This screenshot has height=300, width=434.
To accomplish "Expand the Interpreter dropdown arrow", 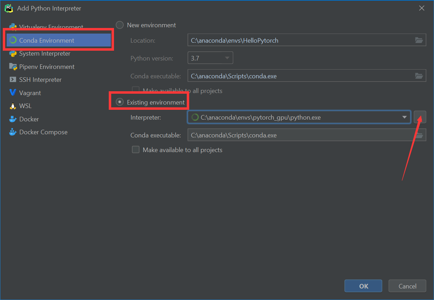I will point(404,117).
